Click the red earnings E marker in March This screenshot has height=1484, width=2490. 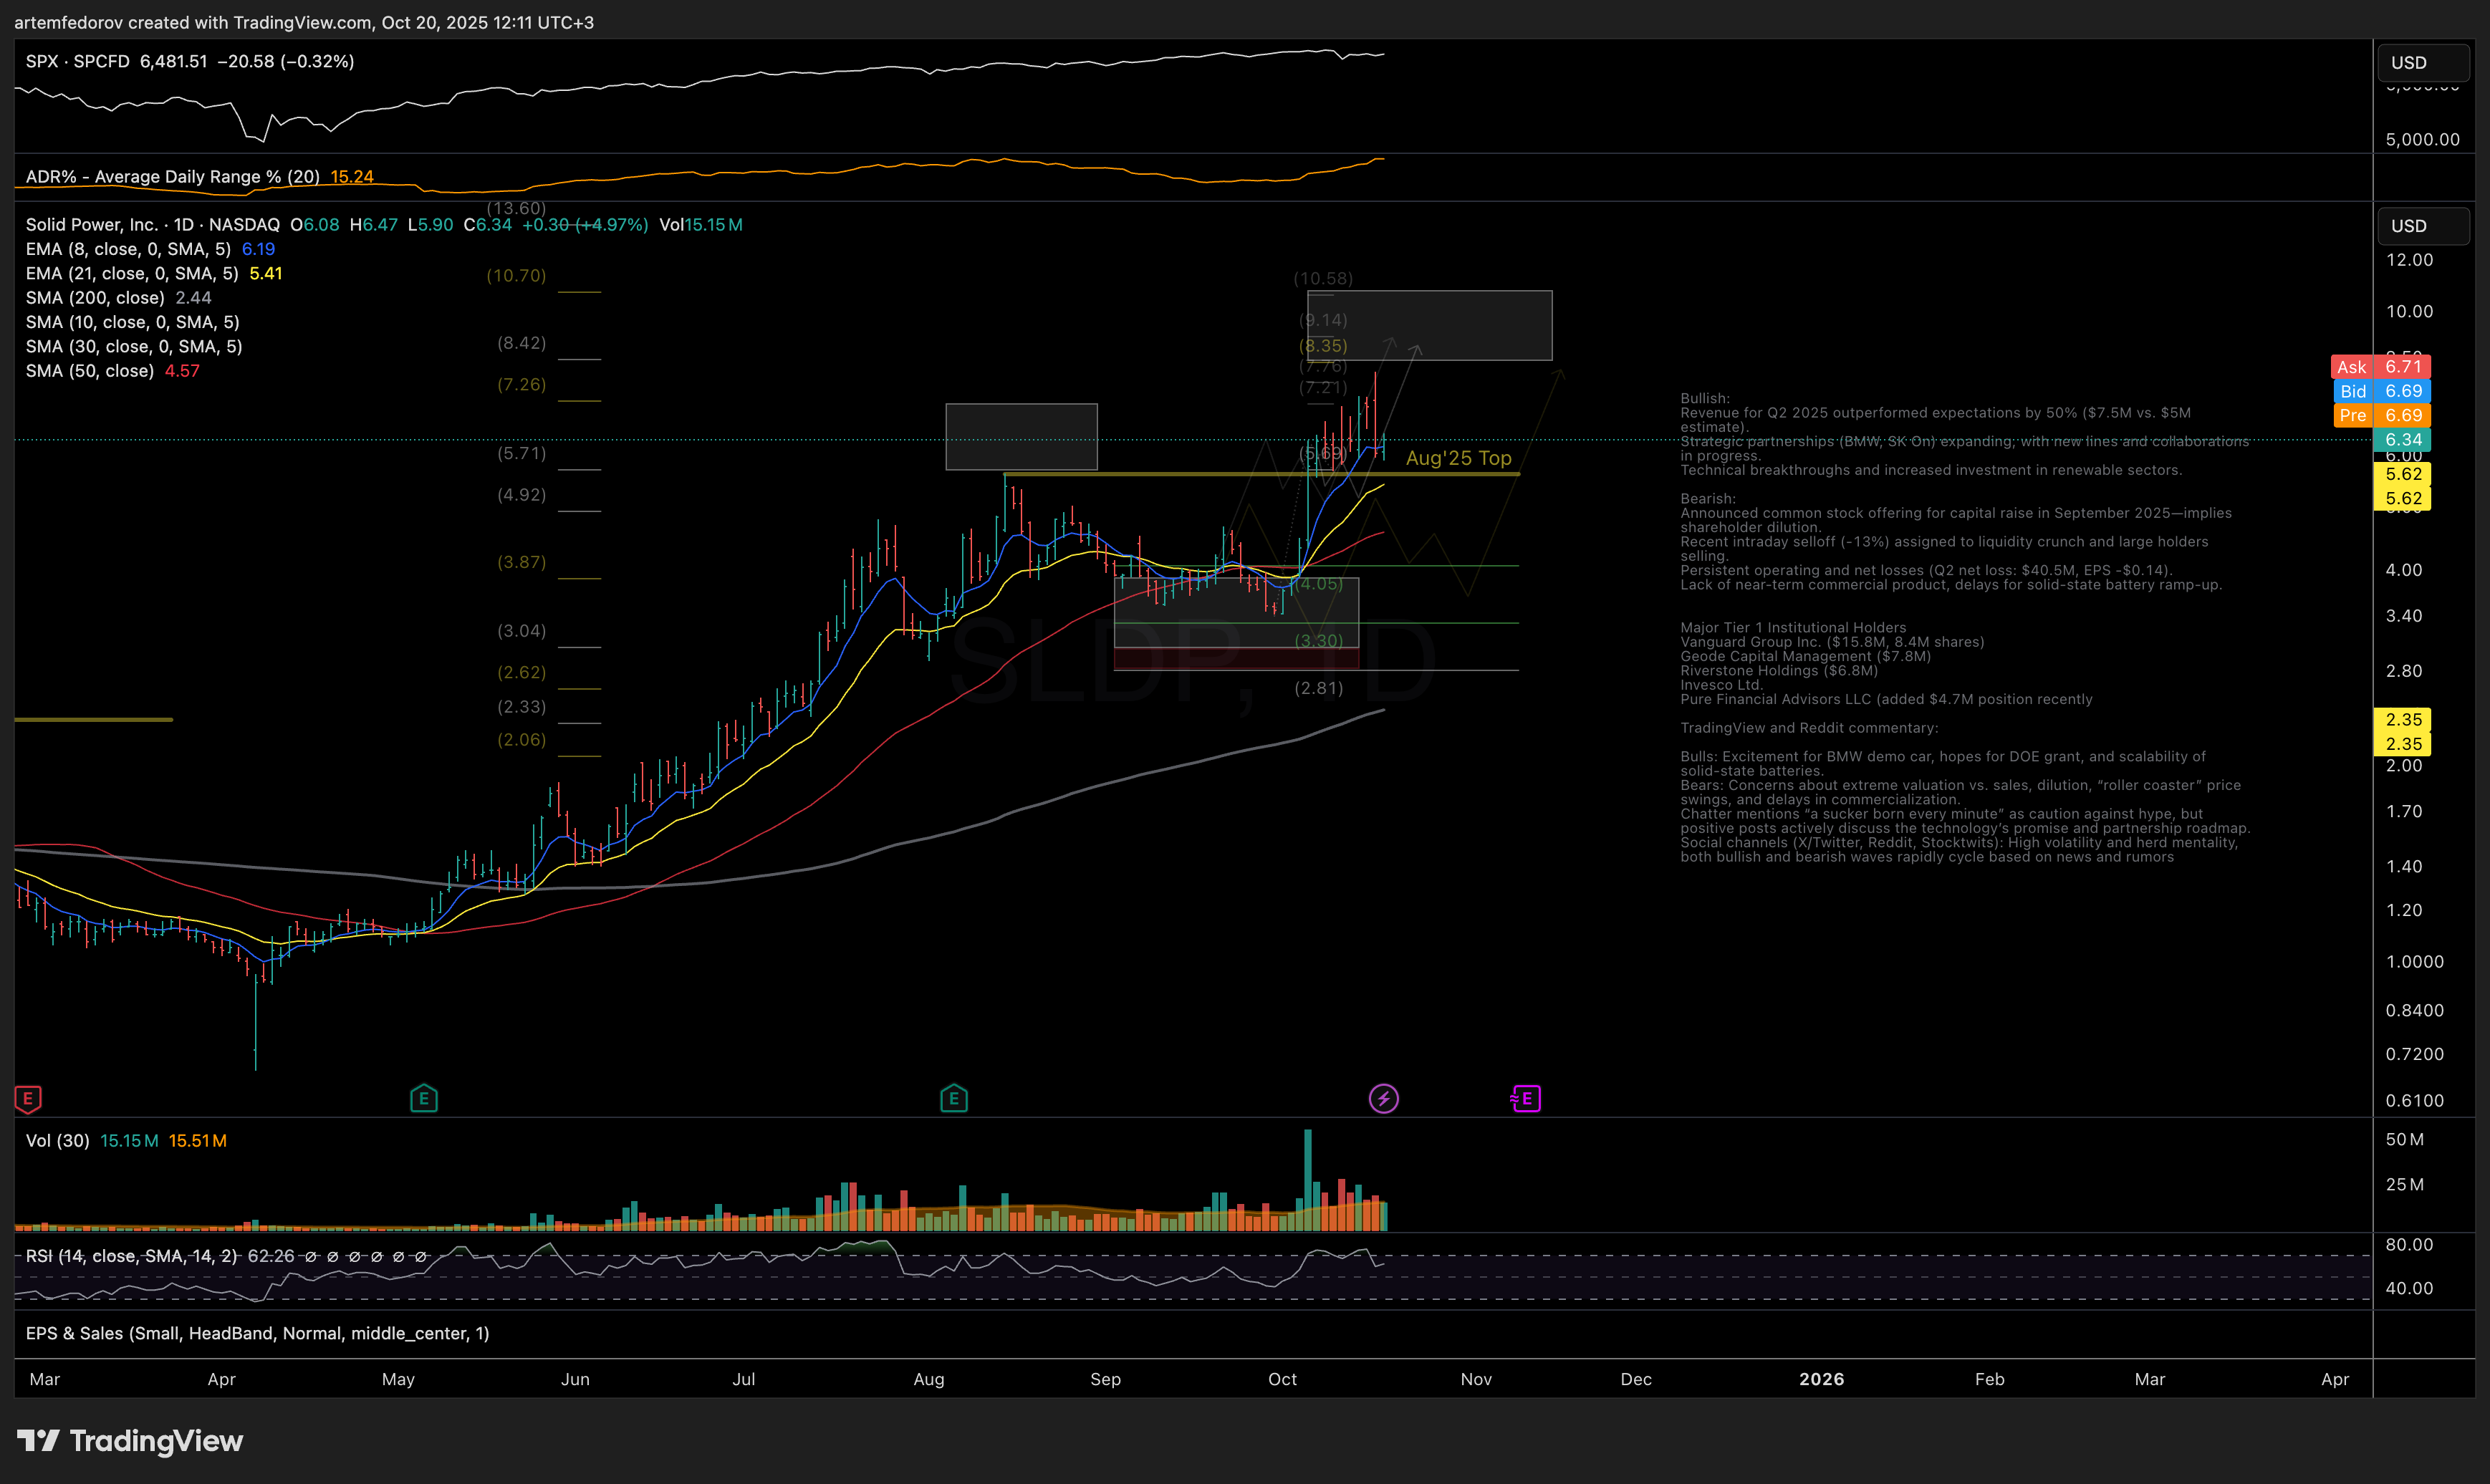coord(28,1099)
